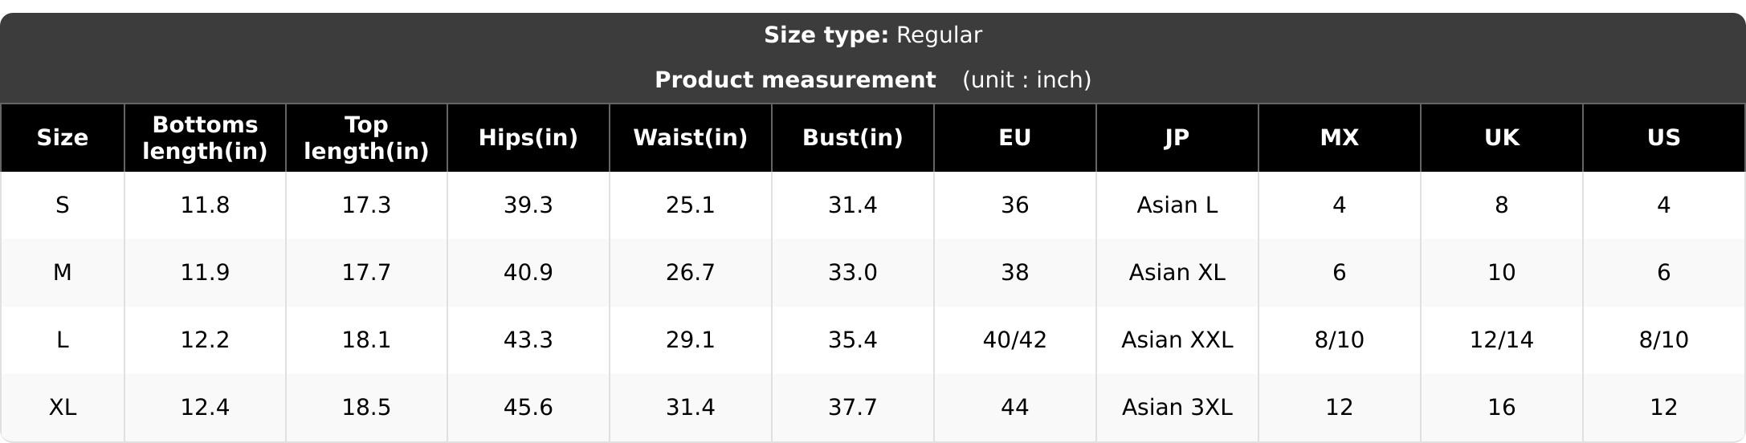The height and width of the screenshot is (443, 1746).
Task: Select the Bust(in) column header
Action: [x=853, y=138]
